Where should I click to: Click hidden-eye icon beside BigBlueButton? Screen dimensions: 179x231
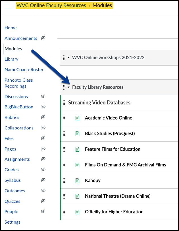click(x=43, y=106)
